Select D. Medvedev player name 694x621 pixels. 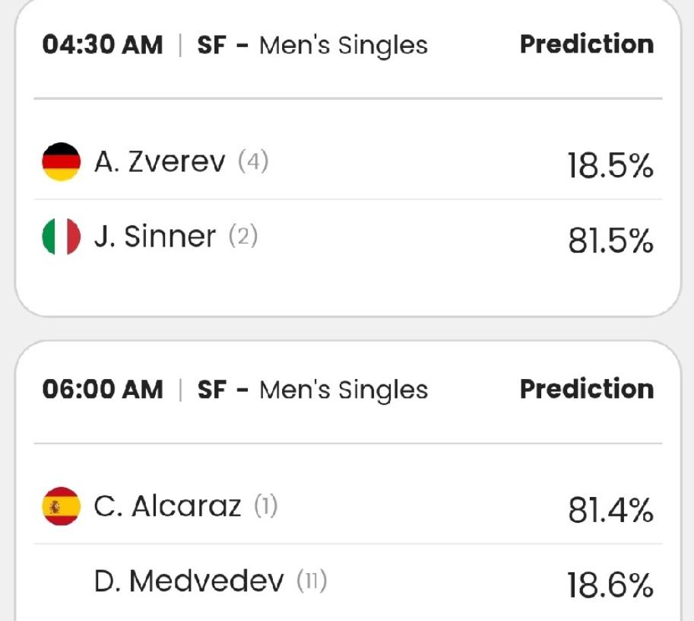189,582
